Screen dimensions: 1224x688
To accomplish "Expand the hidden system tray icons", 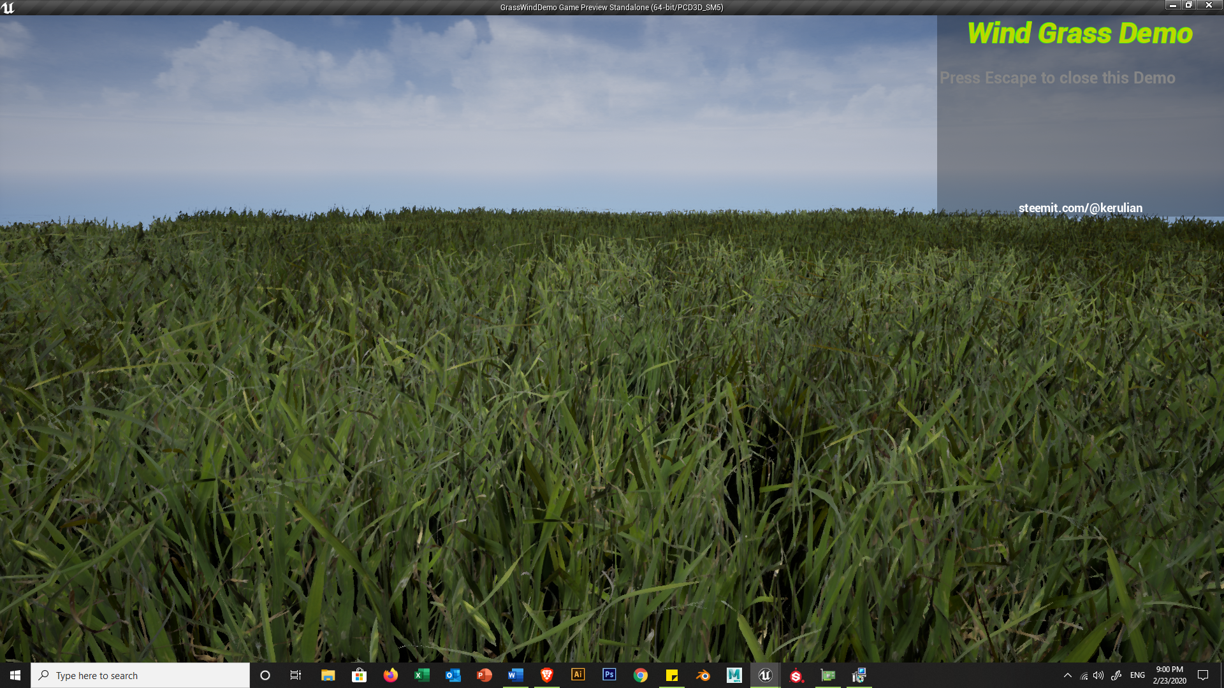I will [x=1067, y=675].
